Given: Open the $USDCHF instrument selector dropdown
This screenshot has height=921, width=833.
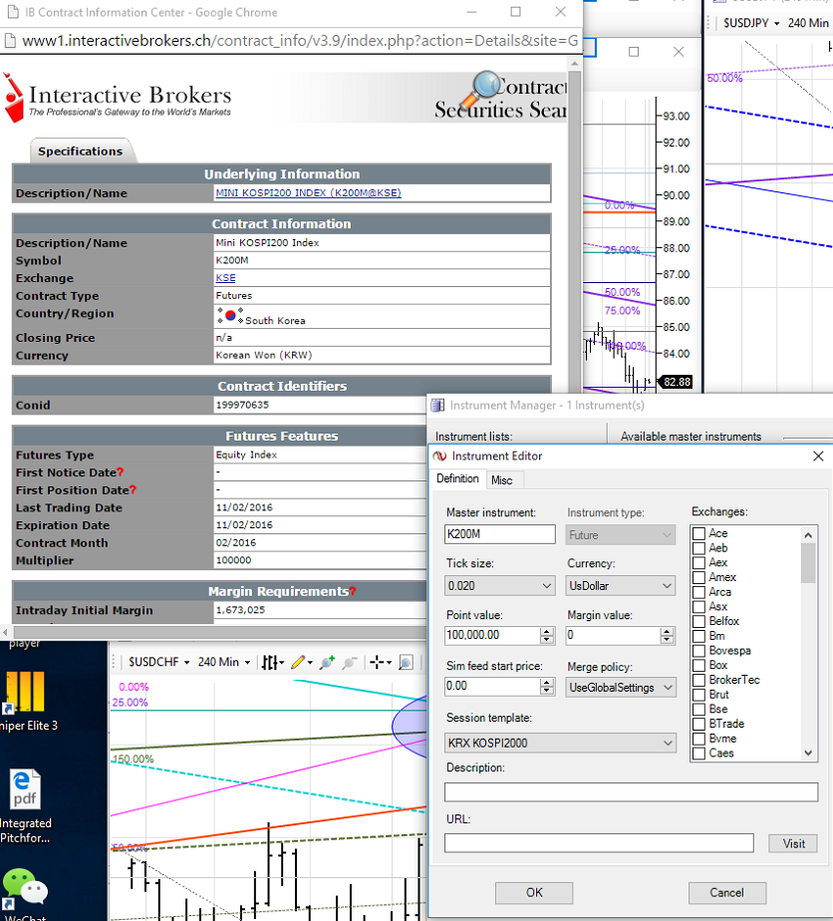Looking at the screenshot, I should click(159, 663).
